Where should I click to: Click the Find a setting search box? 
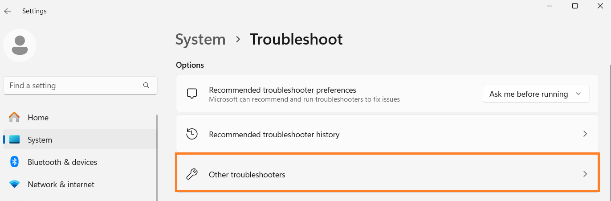tap(73, 86)
